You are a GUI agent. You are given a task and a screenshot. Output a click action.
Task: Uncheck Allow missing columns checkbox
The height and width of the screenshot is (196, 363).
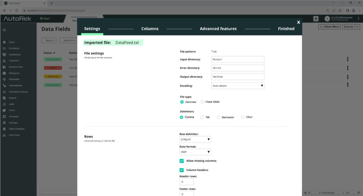click(182, 161)
